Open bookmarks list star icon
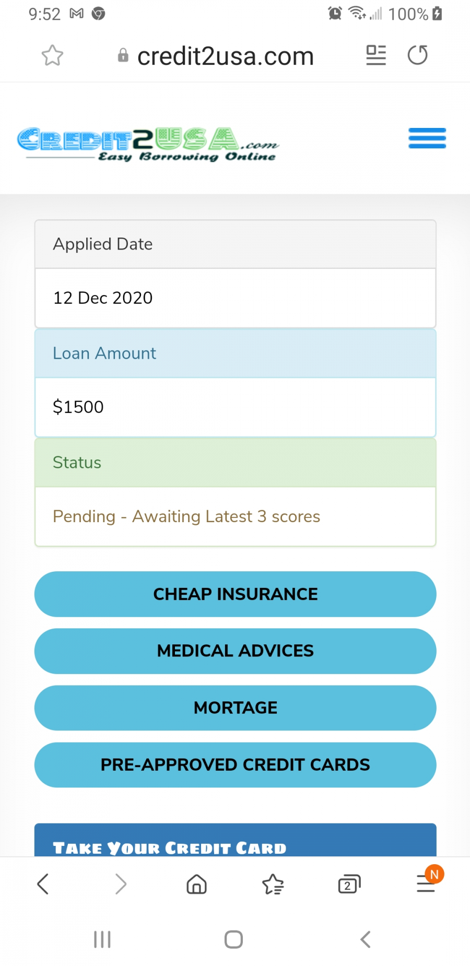The height and width of the screenshot is (966, 470). pos(273,884)
